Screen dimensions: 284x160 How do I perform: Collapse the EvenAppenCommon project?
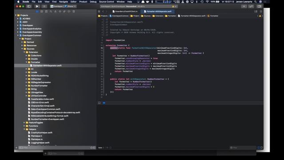click(18, 36)
